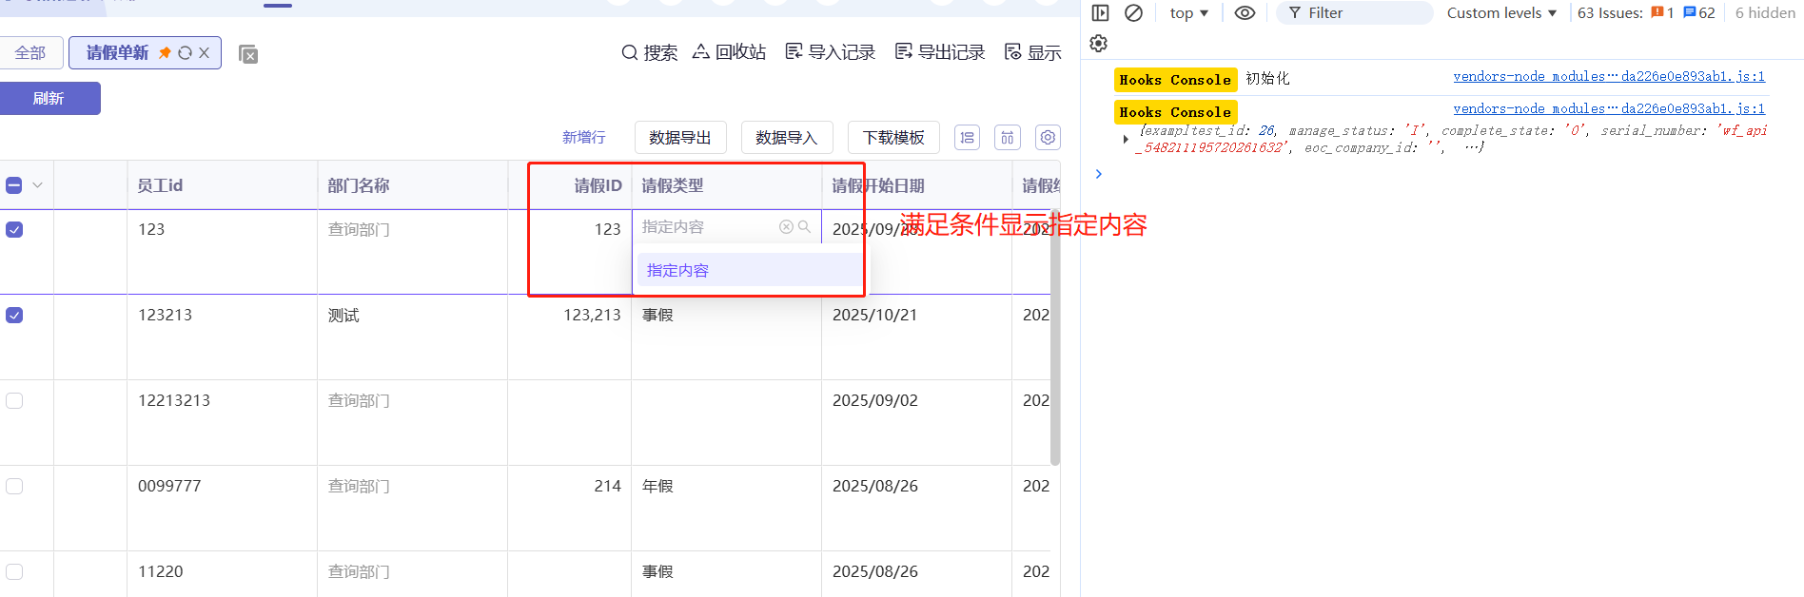Close the 请假单新 tab with its X
The image size is (1804, 597).
click(204, 53)
